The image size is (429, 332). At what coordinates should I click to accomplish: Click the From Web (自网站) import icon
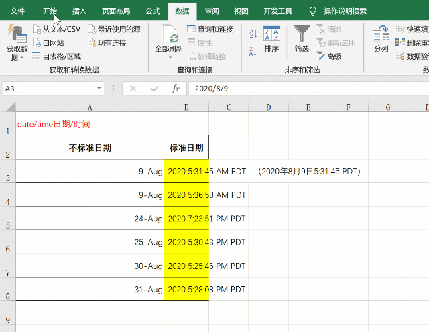click(37, 43)
